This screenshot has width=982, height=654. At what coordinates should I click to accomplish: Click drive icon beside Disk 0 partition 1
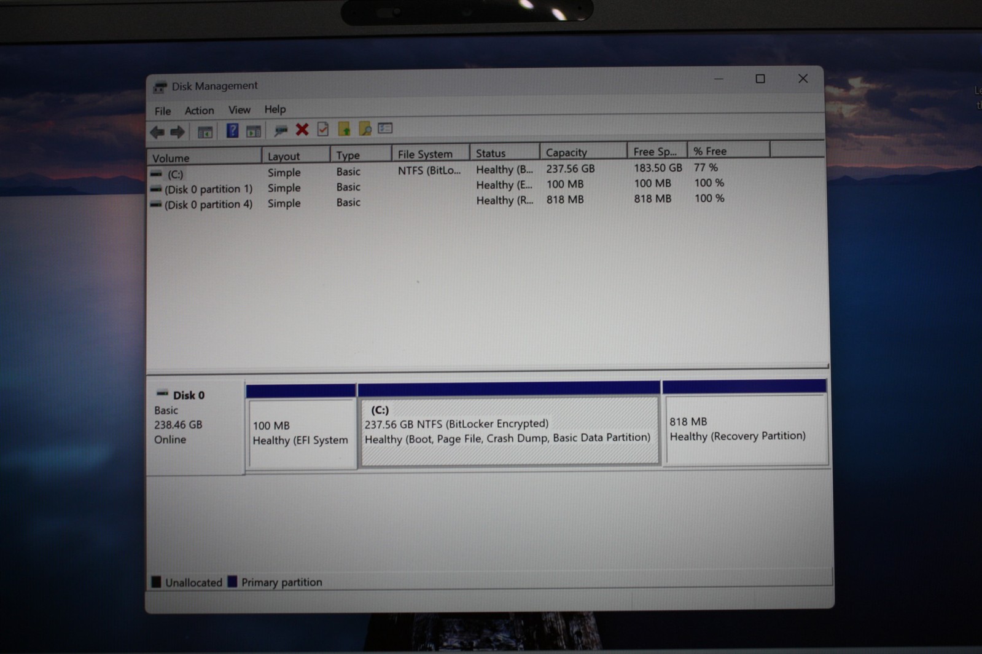[x=157, y=189]
